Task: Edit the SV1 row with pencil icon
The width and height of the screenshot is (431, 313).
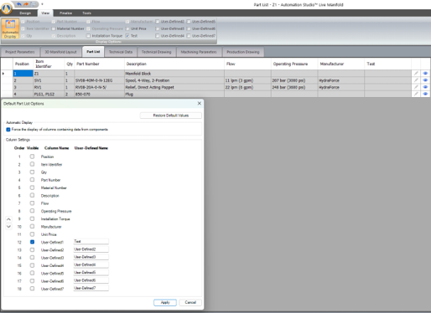Action: [416, 80]
